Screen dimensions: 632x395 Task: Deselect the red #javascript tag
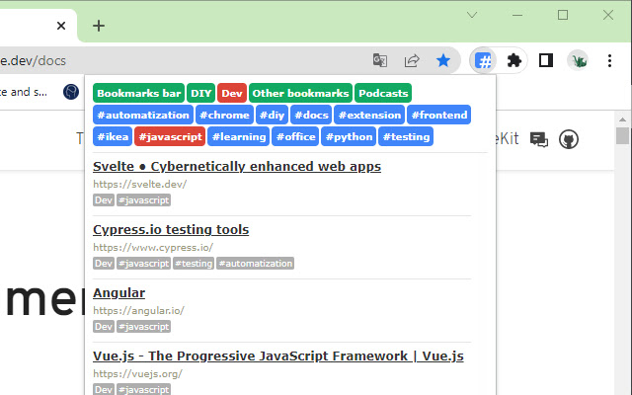(x=170, y=136)
